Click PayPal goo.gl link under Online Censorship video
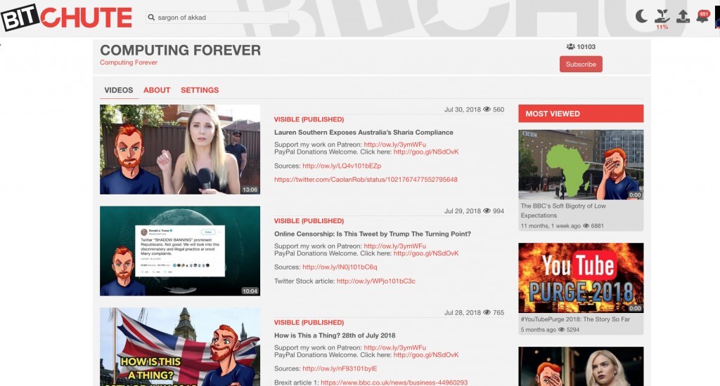720x386 pixels. (426, 253)
